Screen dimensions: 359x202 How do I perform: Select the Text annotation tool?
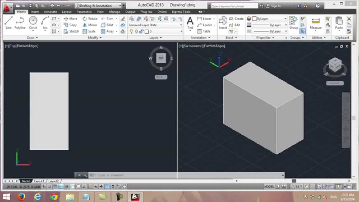[190, 23]
